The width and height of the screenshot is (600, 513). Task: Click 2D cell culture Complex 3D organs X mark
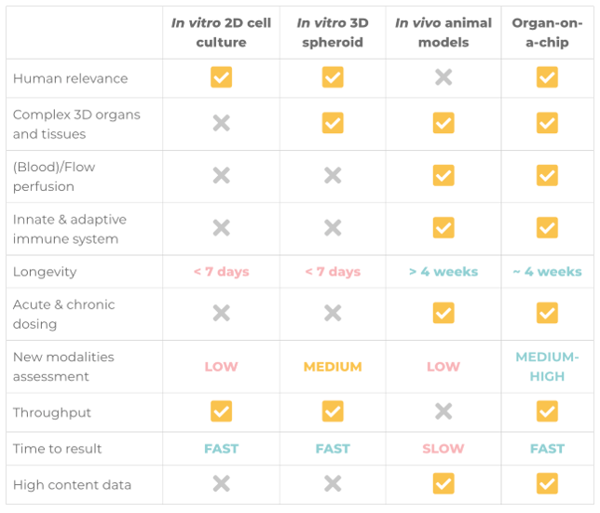tap(221, 123)
